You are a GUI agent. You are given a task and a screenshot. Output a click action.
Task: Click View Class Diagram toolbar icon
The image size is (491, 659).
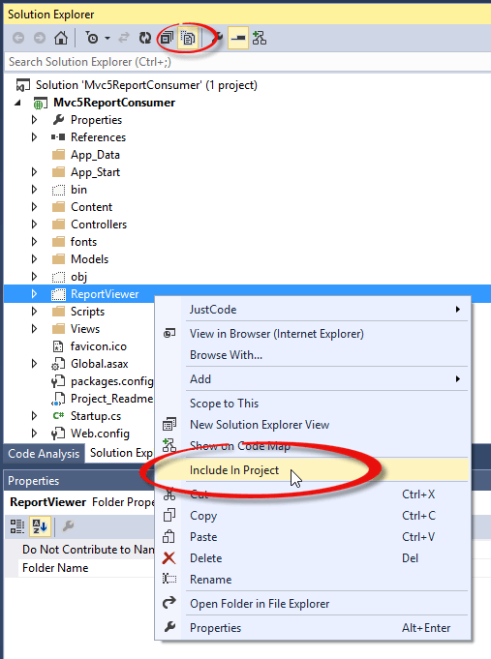coord(260,39)
